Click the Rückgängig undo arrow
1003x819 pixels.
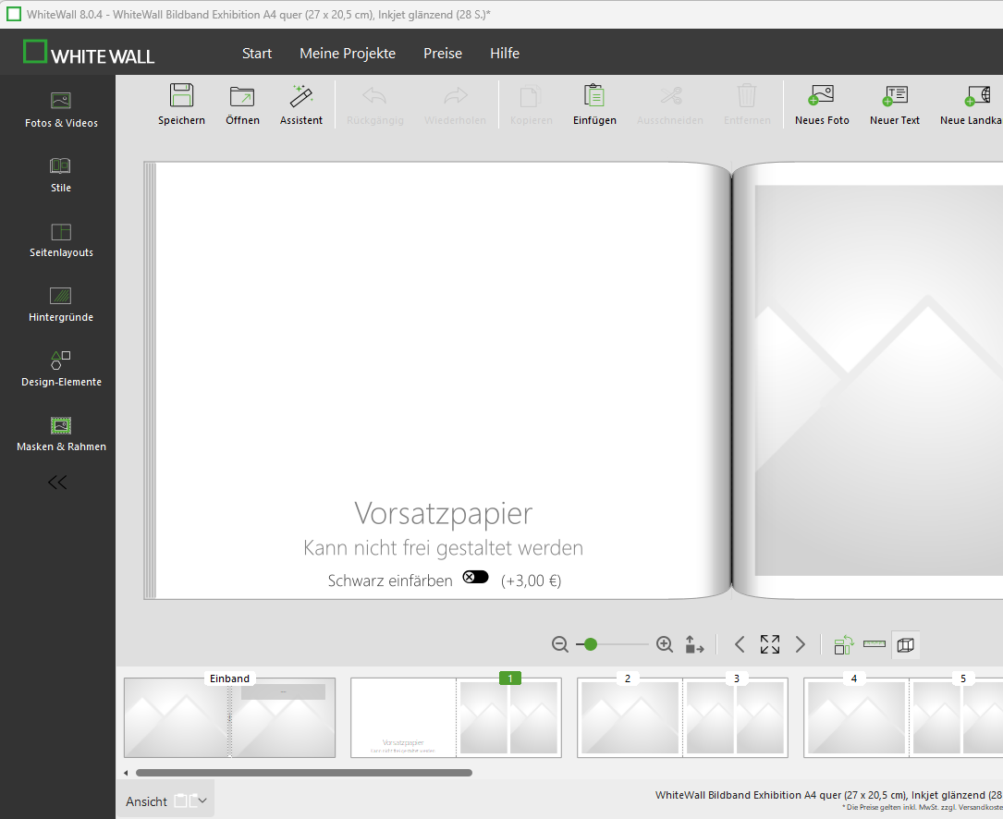374,96
